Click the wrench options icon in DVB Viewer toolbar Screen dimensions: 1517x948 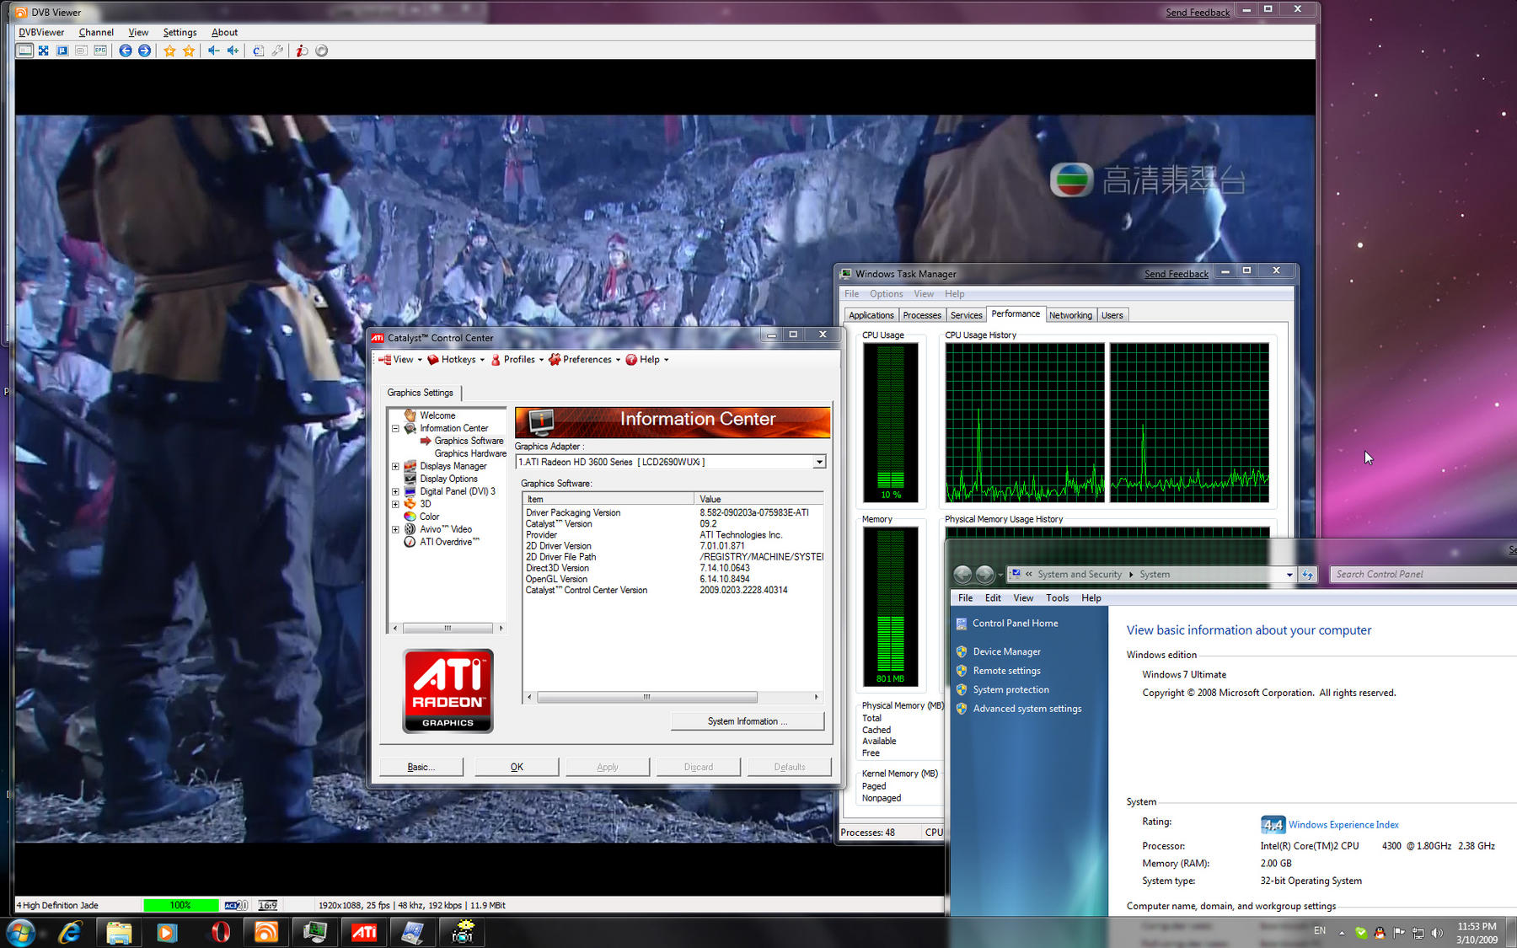(277, 51)
